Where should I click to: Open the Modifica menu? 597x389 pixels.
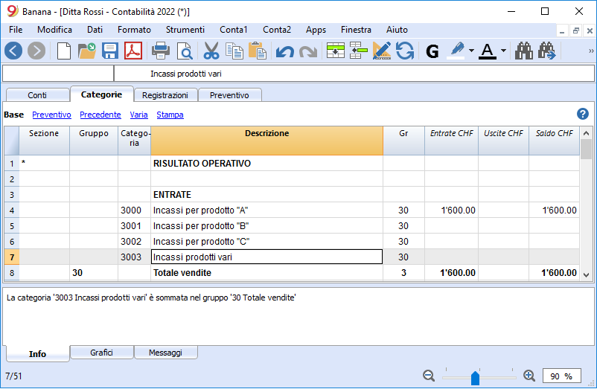54,30
